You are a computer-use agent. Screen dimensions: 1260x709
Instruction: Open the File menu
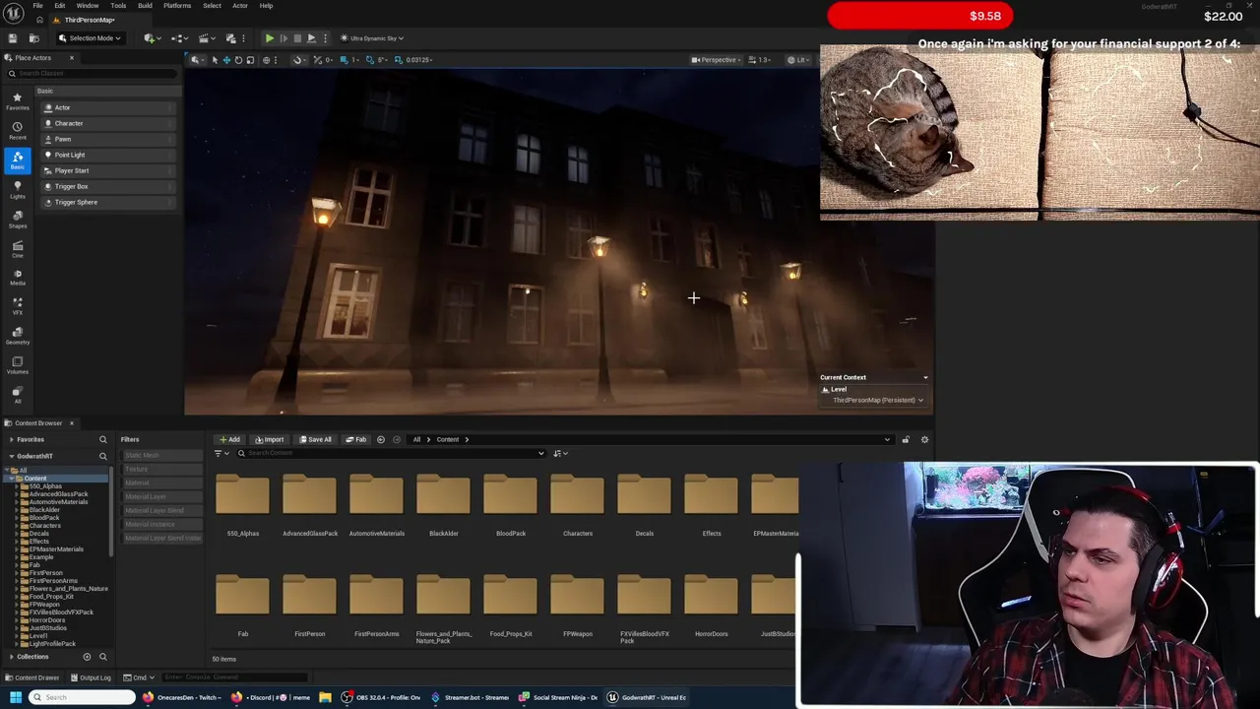[37, 6]
